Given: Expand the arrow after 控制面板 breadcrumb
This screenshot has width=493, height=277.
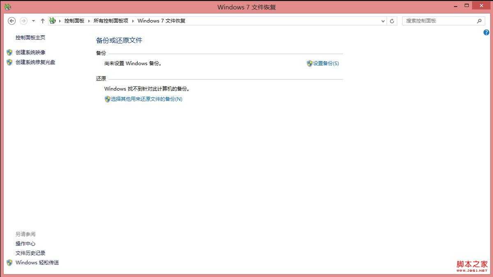Looking at the screenshot, I should (89, 21).
